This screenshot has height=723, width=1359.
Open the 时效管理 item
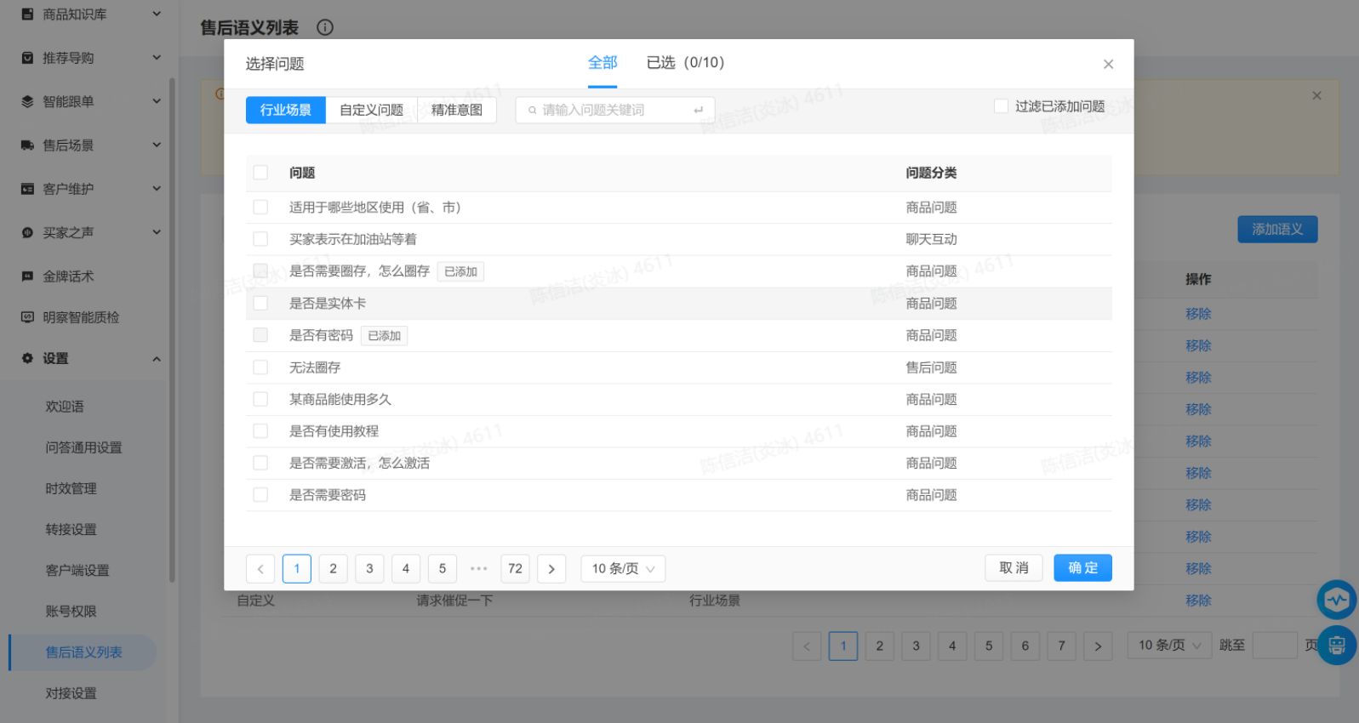tap(71, 488)
